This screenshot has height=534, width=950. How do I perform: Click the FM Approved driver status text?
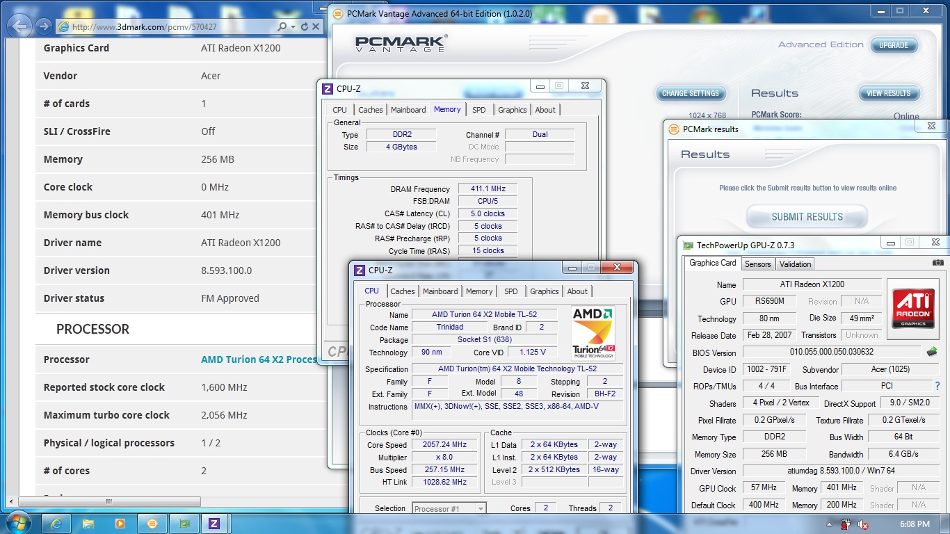pos(230,298)
